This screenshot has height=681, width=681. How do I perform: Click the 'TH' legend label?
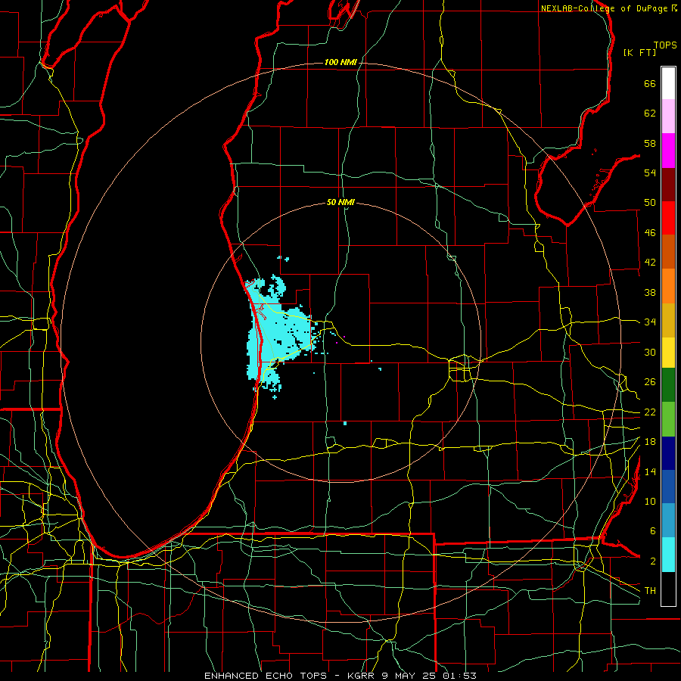[x=650, y=591]
